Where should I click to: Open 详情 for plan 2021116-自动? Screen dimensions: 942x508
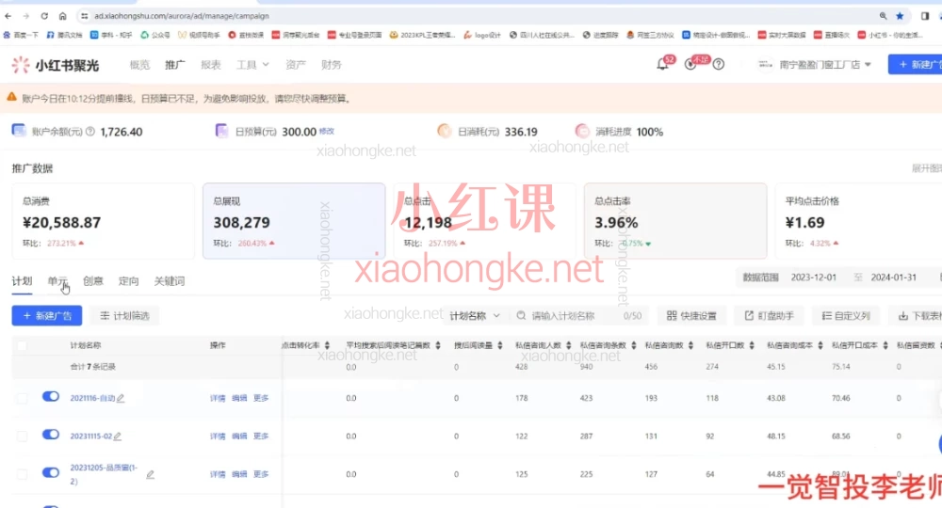click(x=218, y=398)
